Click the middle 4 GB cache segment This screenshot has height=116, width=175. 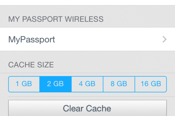[87, 84]
